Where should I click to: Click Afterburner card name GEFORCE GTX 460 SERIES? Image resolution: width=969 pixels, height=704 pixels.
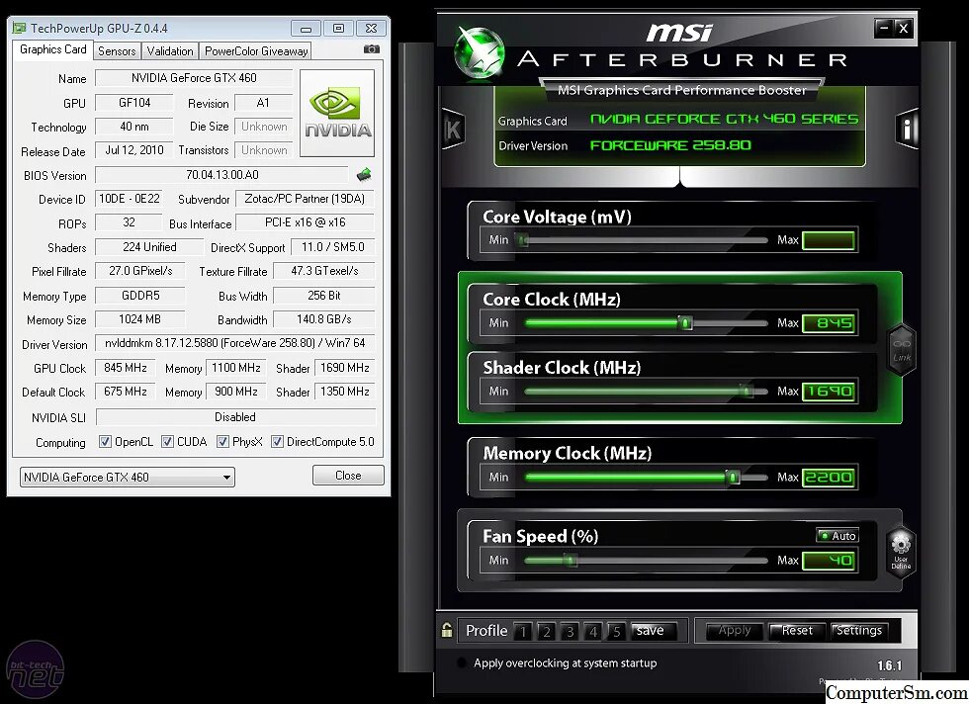click(724, 119)
